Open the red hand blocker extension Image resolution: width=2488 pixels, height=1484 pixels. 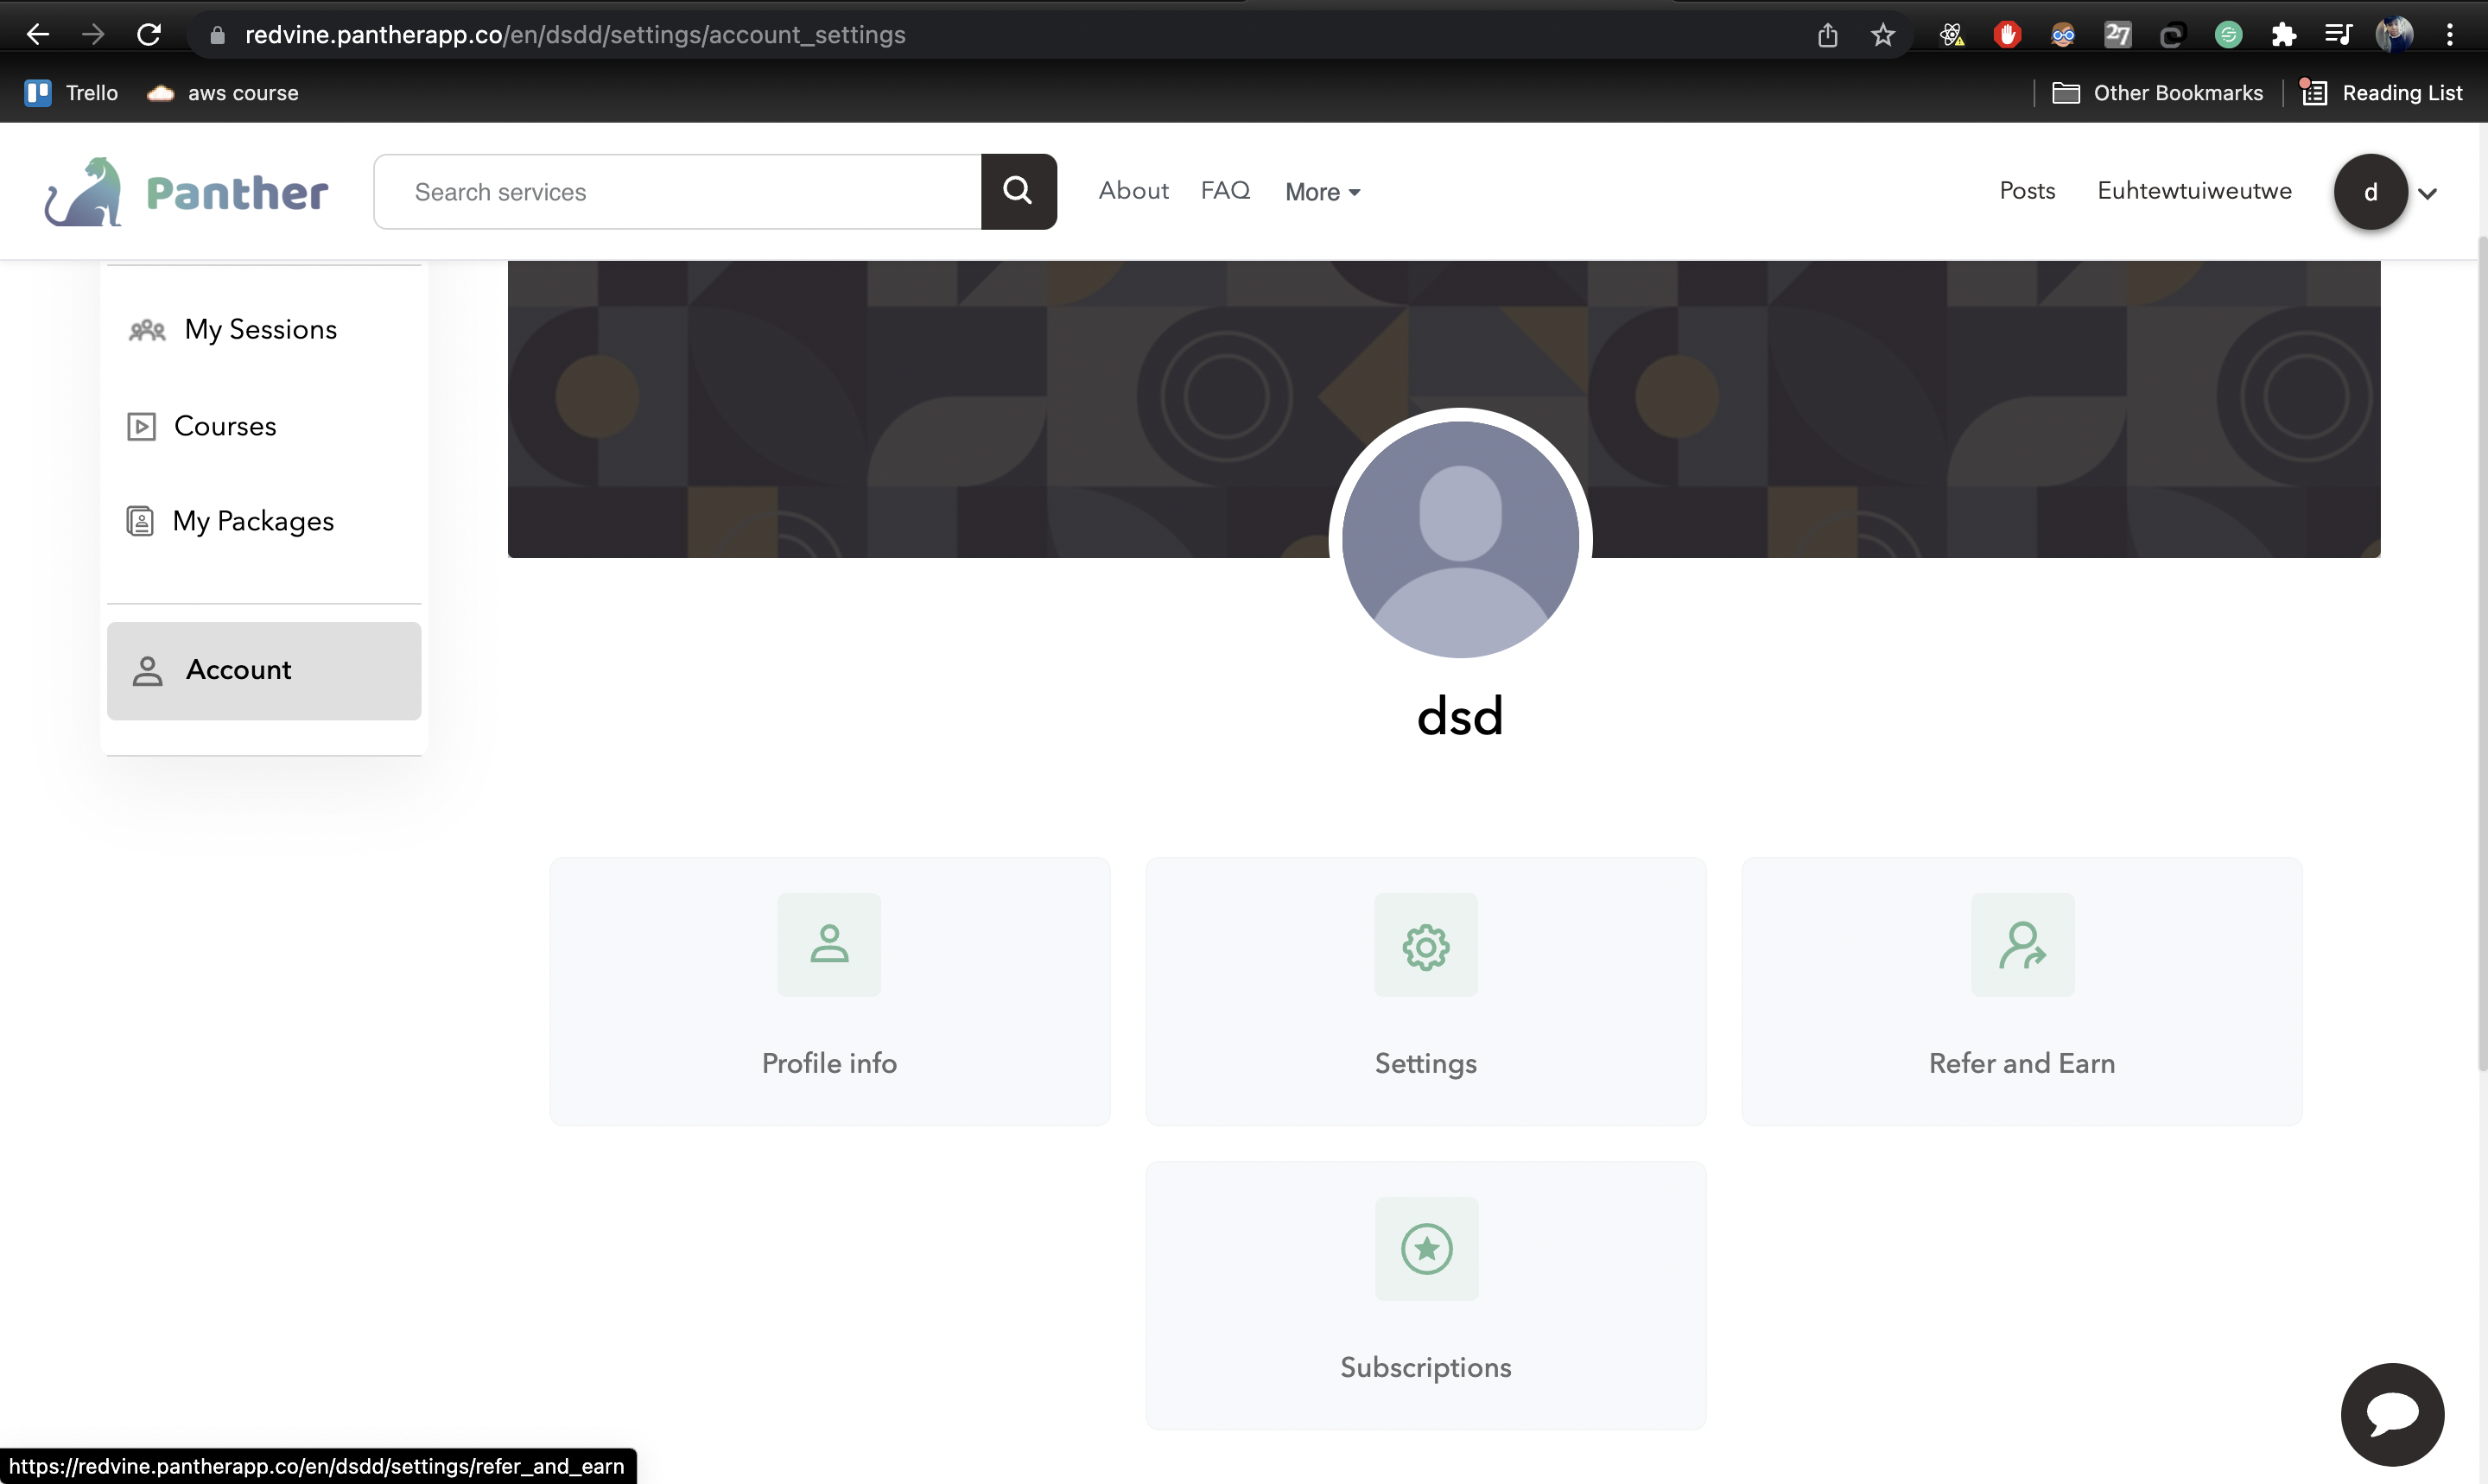pos(2007,35)
